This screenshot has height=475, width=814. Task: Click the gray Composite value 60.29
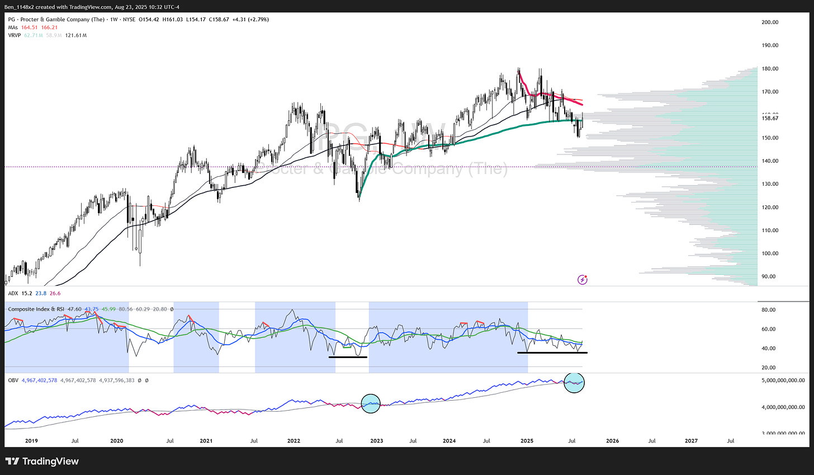click(x=144, y=309)
